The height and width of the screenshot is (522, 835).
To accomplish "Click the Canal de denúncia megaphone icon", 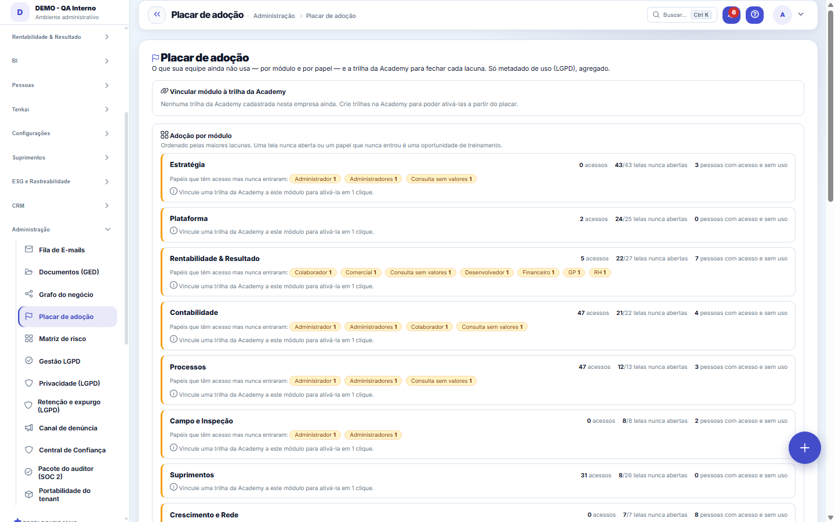I will pyautogui.click(x=29, y=428).
